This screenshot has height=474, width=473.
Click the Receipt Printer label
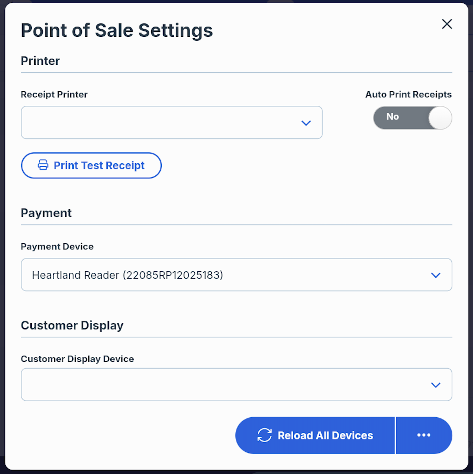click(54, 95)
